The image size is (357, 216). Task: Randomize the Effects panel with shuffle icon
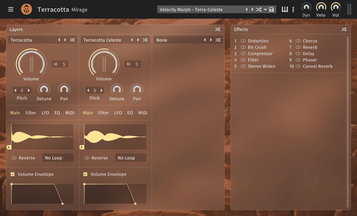(x=344, y=29)
